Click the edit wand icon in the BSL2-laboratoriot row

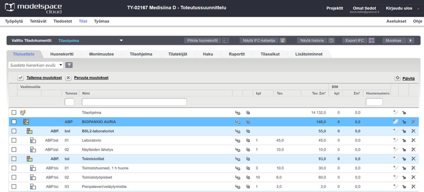(x=395, y=131)
